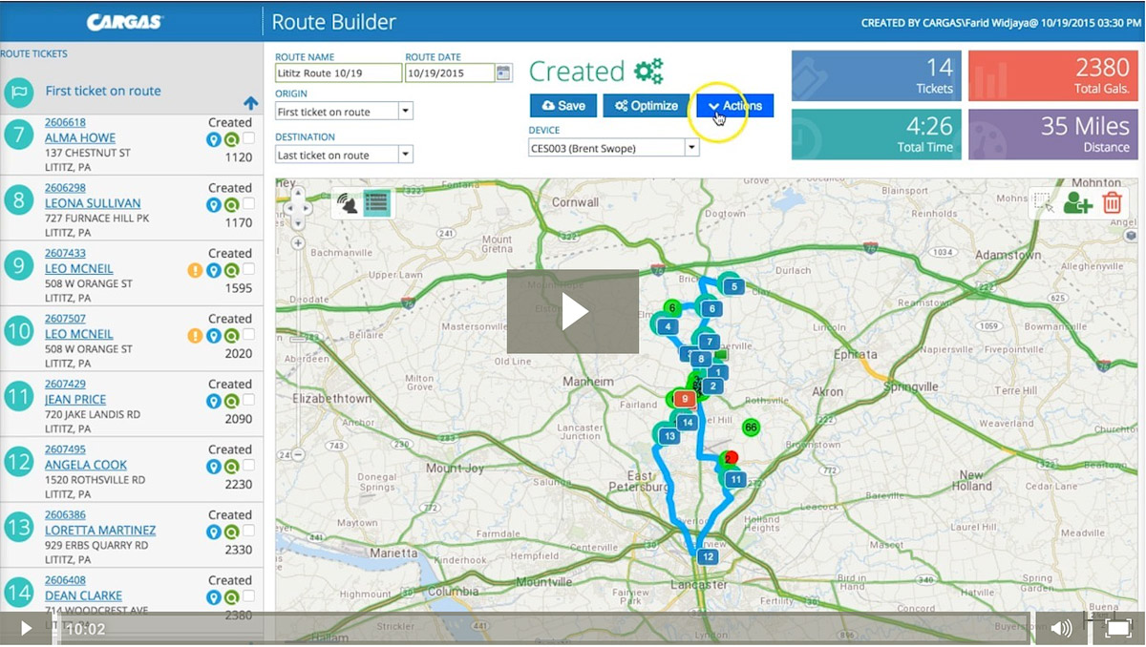
Task: Select stop marker 12 on the map
Action: [x=708, y=556]
